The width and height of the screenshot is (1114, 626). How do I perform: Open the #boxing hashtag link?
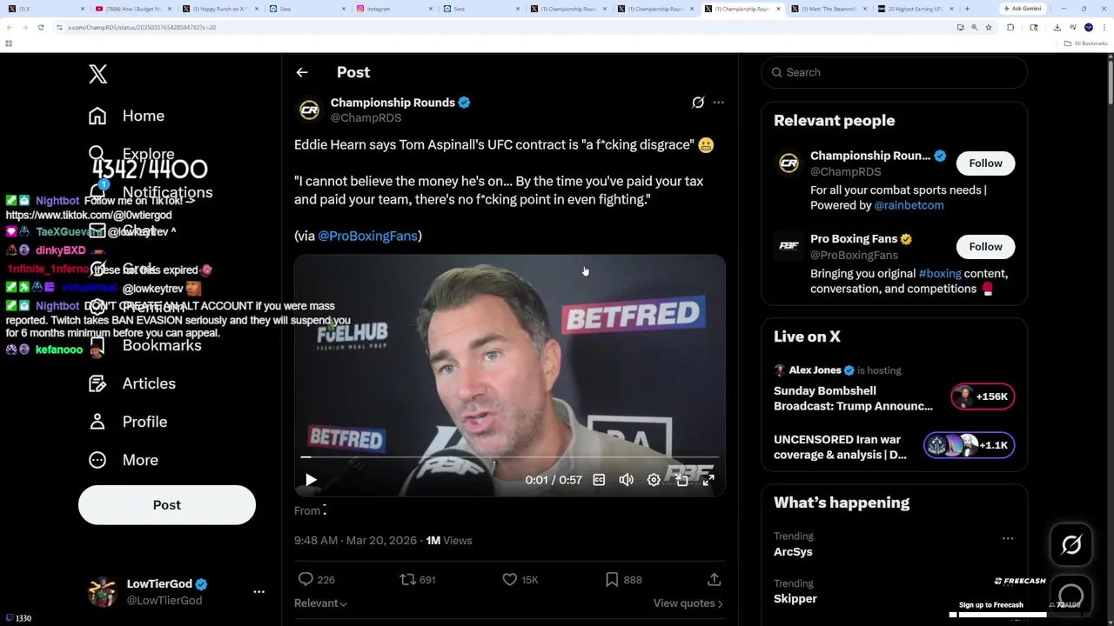940,273
